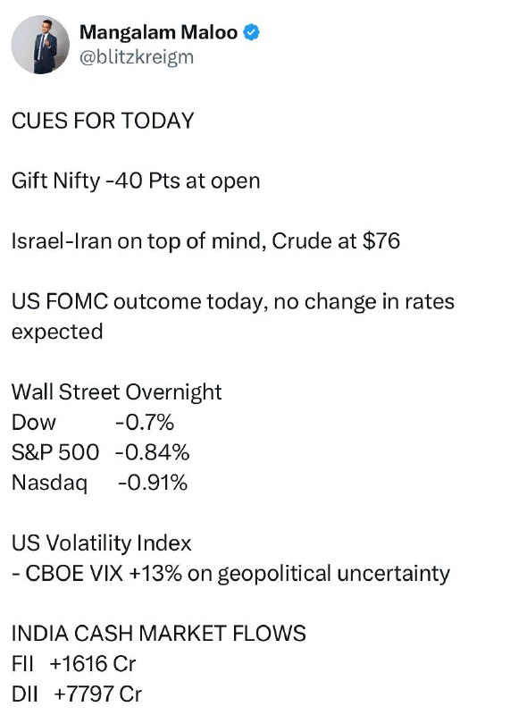
Task: Click the word expected in FOMC line
Action: [57, 332]
